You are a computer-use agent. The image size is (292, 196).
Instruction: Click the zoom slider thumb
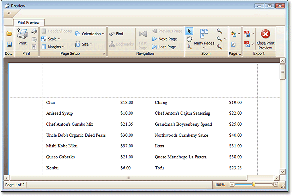253,184
